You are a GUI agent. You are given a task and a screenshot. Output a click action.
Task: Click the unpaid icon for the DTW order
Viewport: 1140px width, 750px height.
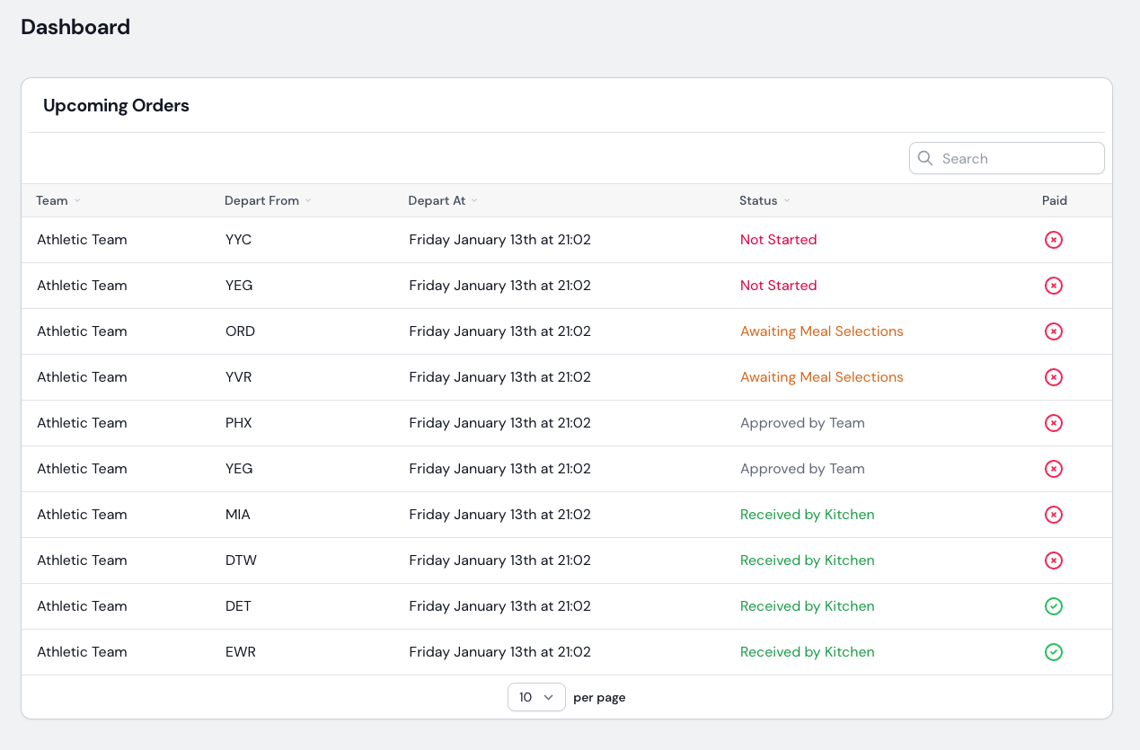1054,560
